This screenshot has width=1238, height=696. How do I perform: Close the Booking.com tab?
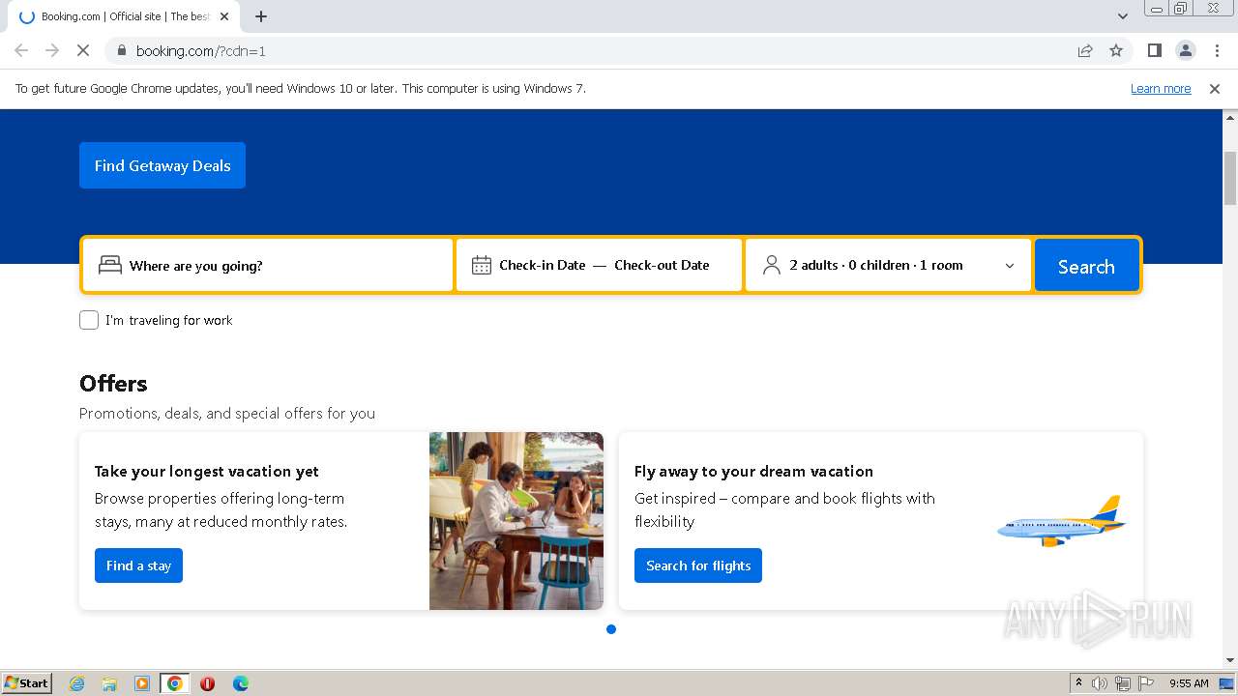[224, 16]
